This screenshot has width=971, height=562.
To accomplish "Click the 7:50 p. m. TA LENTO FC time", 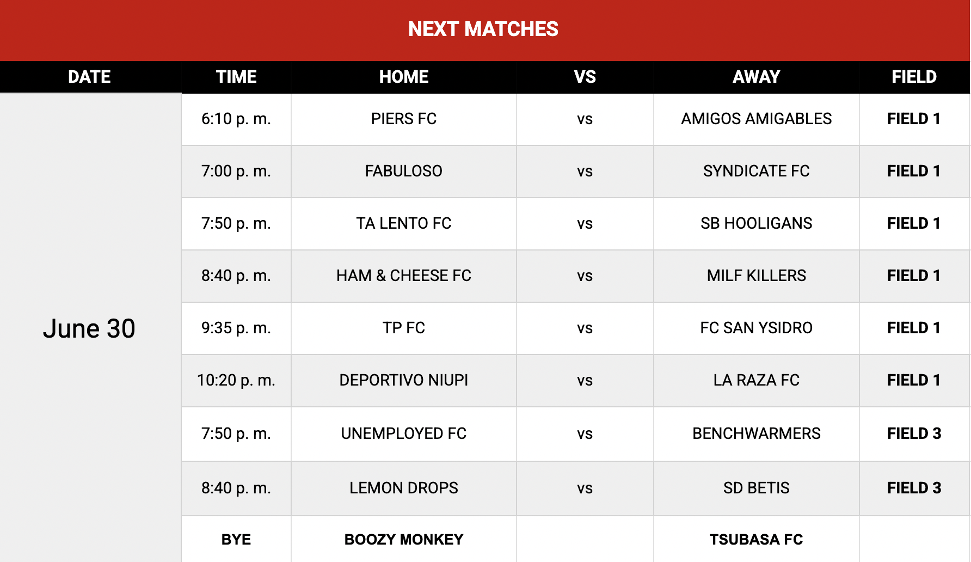I will click(x=236, y=224).
